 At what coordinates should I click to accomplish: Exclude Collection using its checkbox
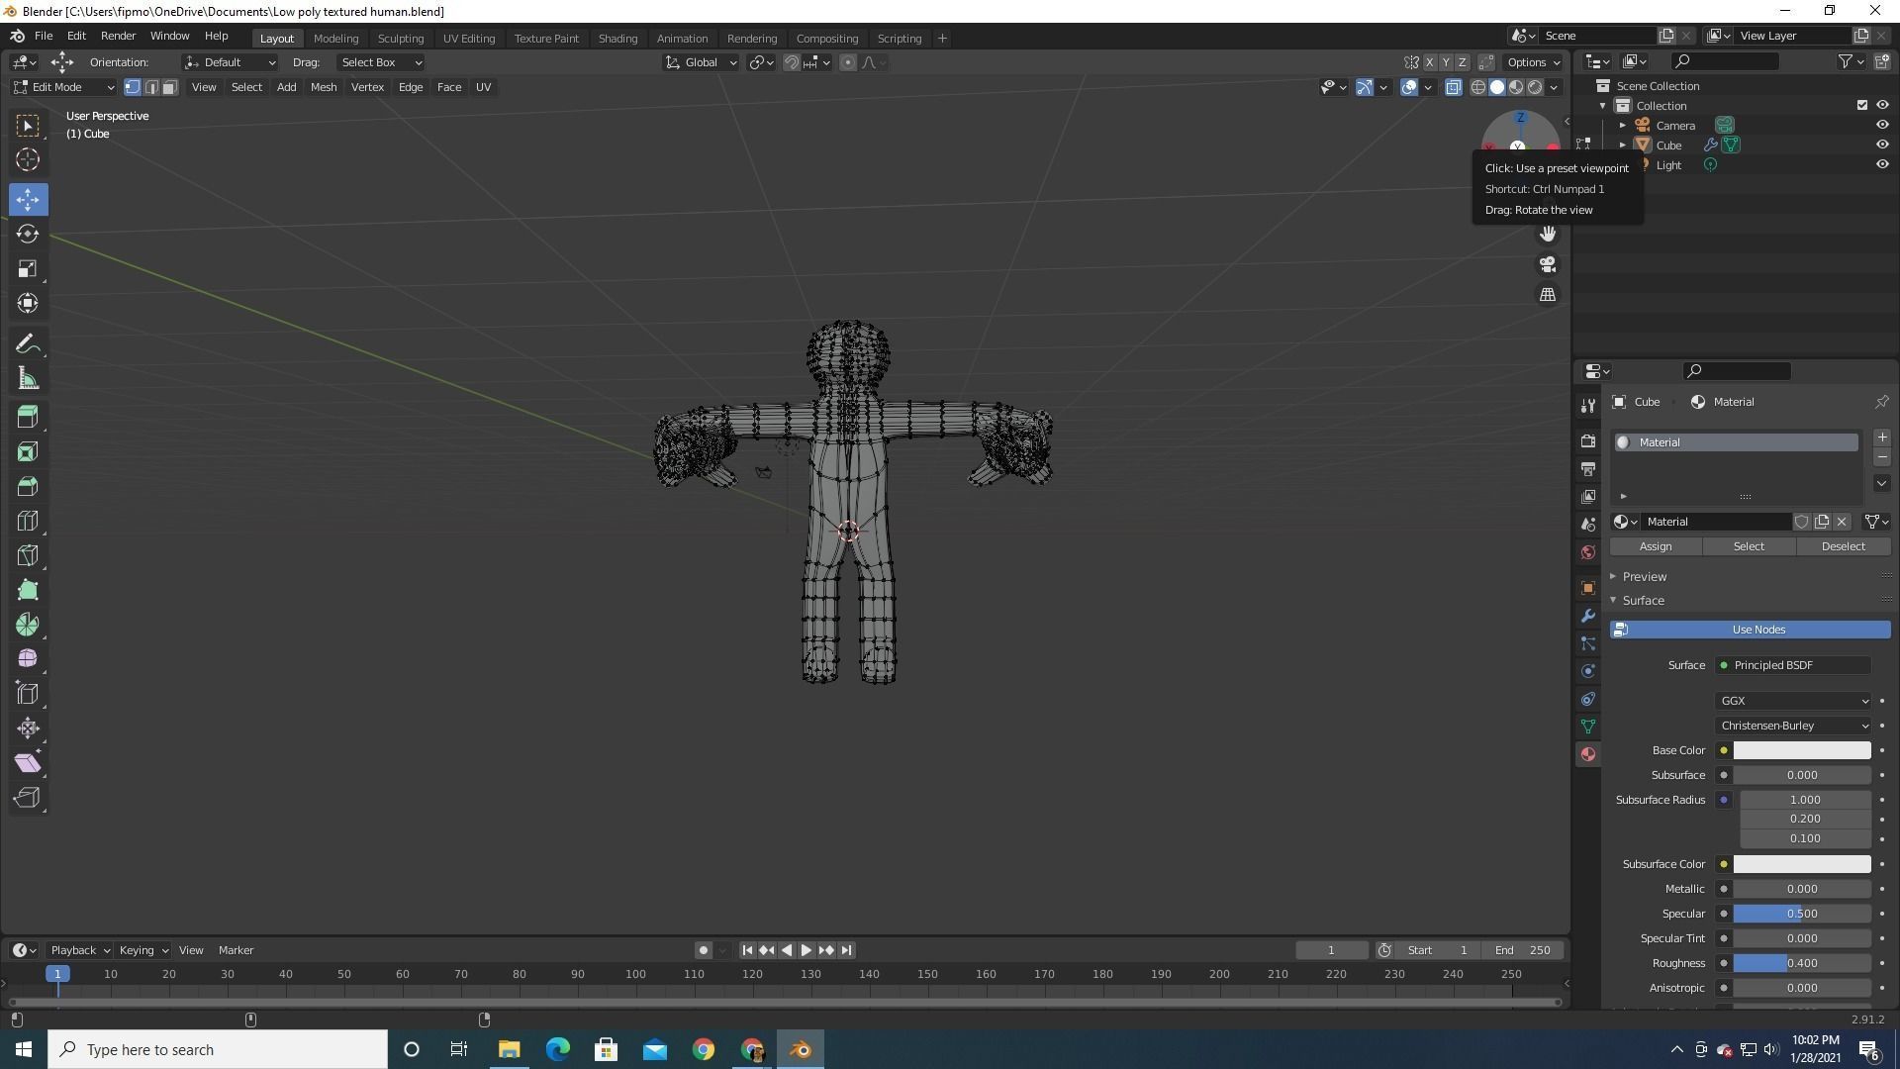tap(1861, 105)
